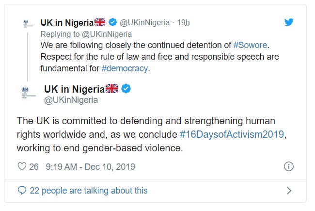
Task: Click the @UKinNigeria handle under main name
Action: (71, 100)
